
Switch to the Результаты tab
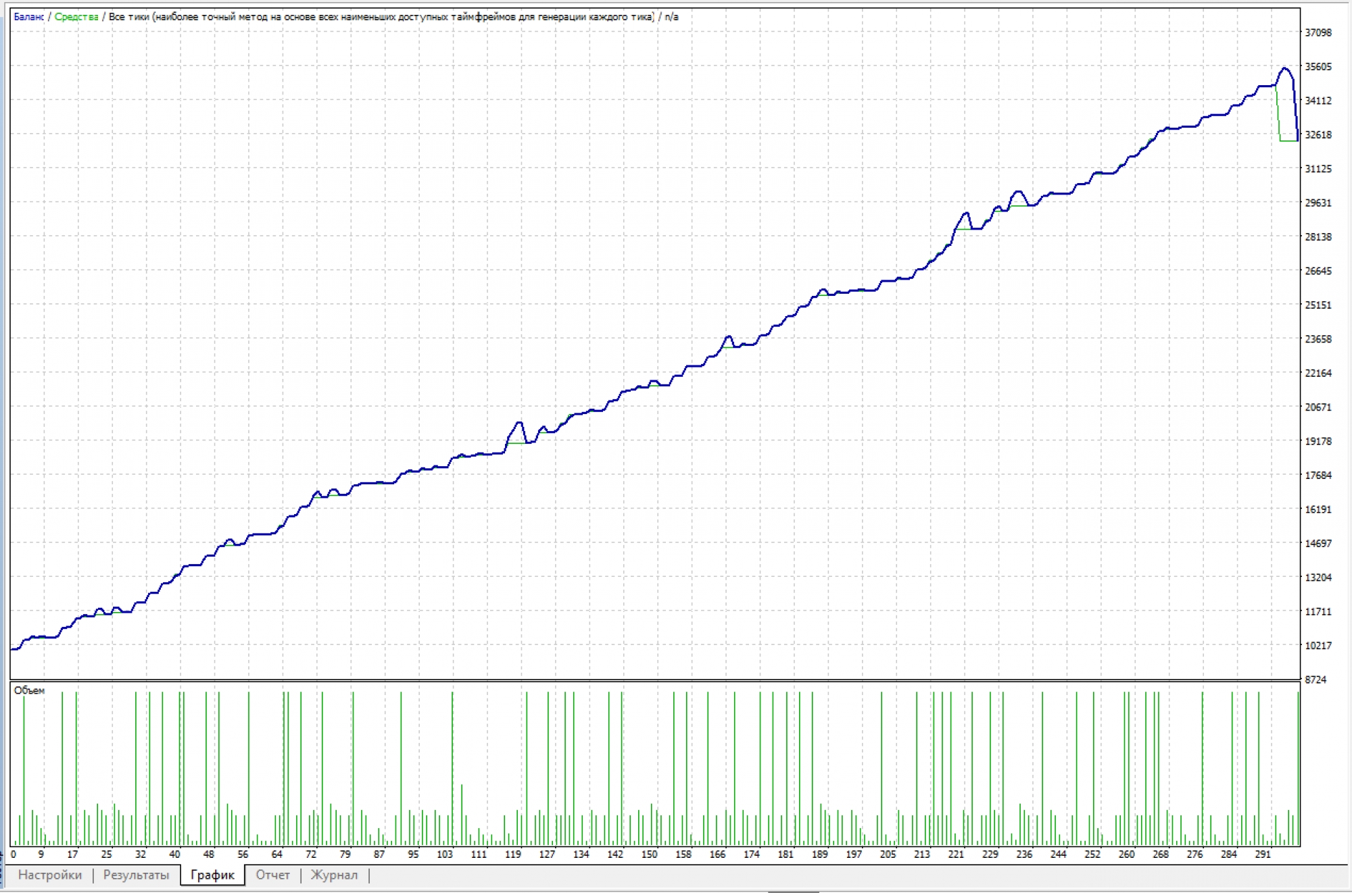136,875
